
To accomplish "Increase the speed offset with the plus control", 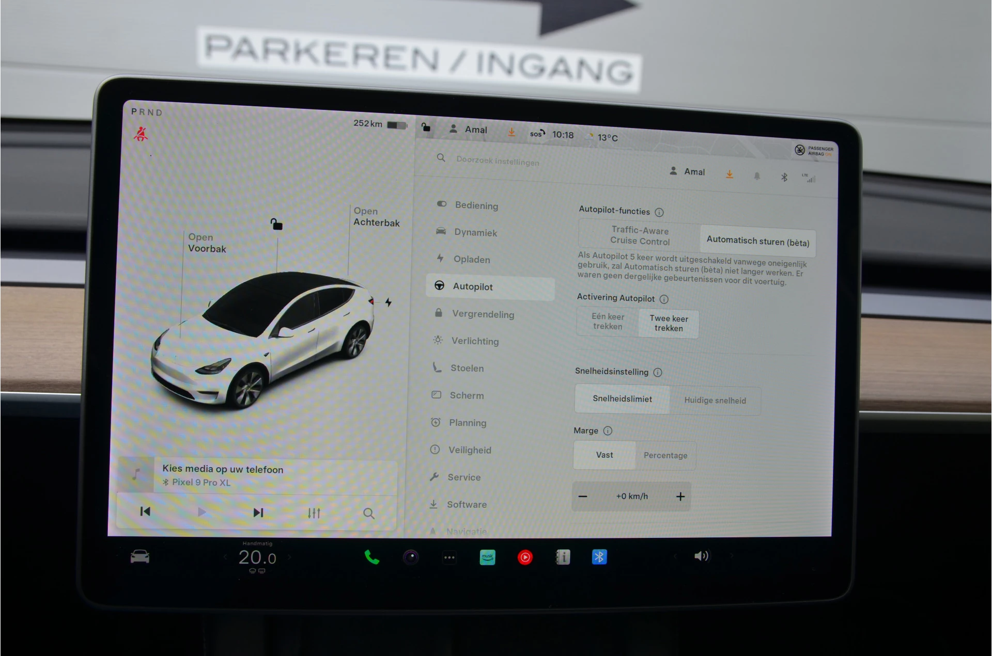I will (x=680, y=496).
